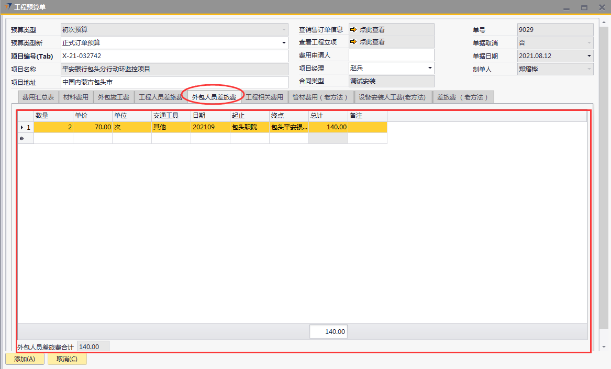Open the 设备安装人工费(老方法) tab

tap(392, 97)
